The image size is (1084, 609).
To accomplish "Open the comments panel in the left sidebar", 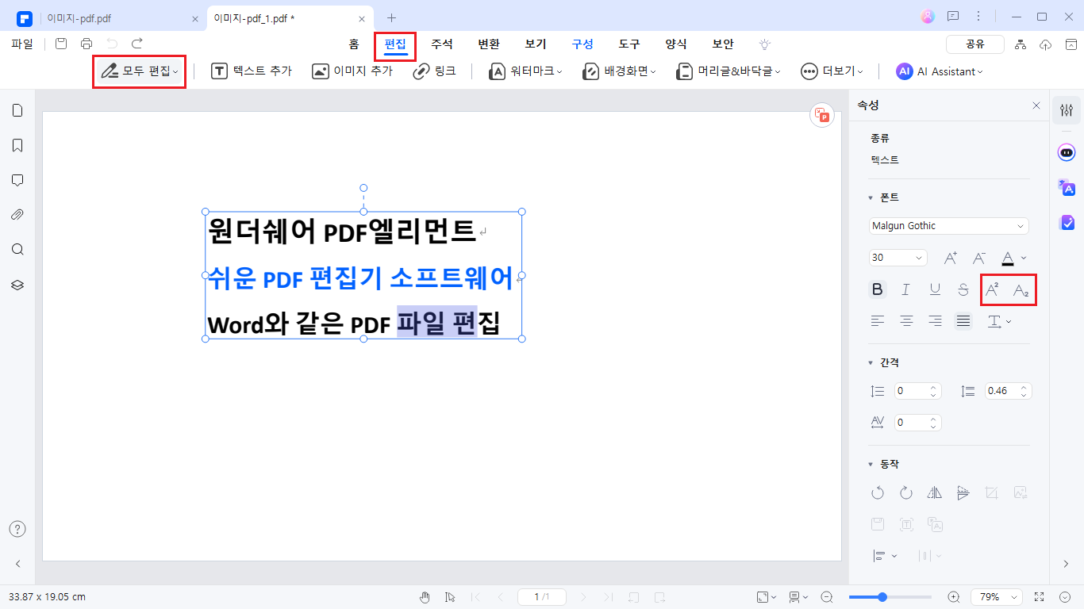I will coord(17,180).
